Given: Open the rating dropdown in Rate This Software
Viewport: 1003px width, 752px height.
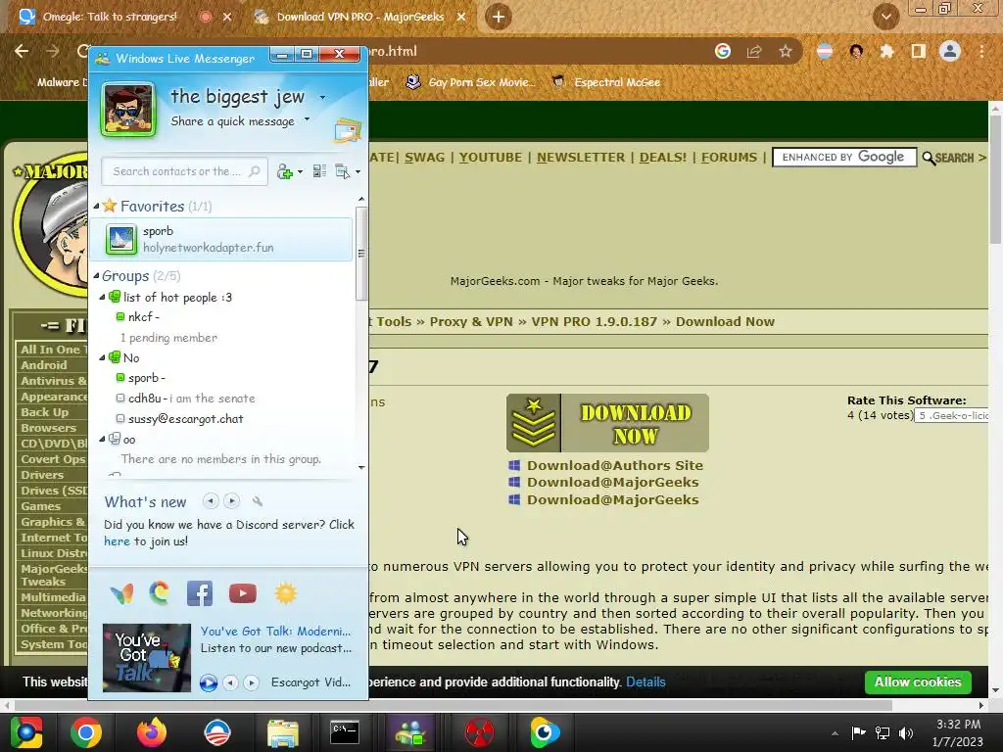Looking at the screenshot, I should click(x=952, y=415).
